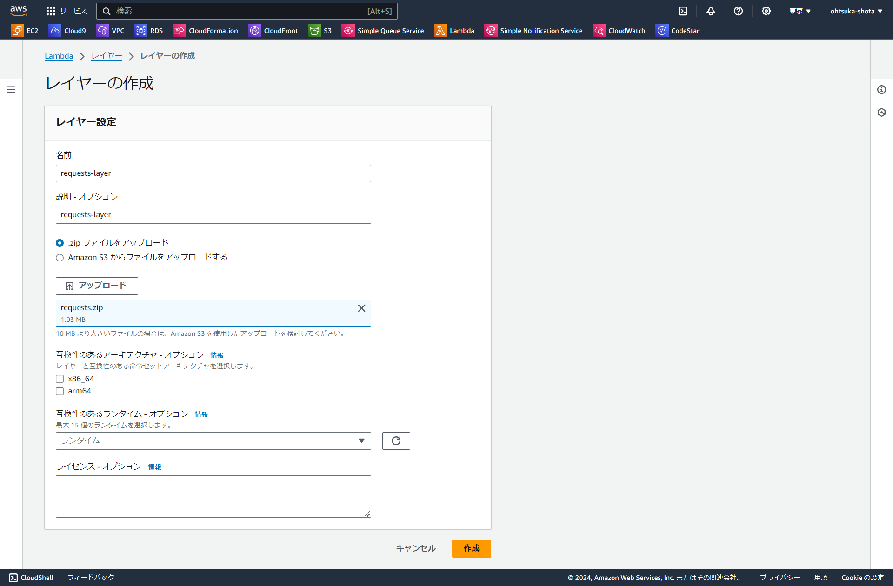The height and width of the screenshot is (586, 893).
Task: Enable the arm64 architecture checkbox
Action: click(x=60, y=391)
